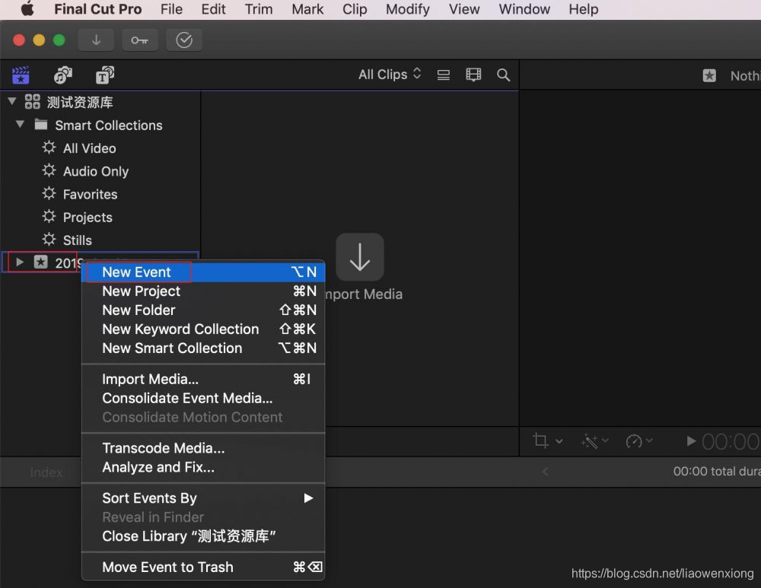
Task: Click the large Import Media arrow button
Action: point(360,256)
